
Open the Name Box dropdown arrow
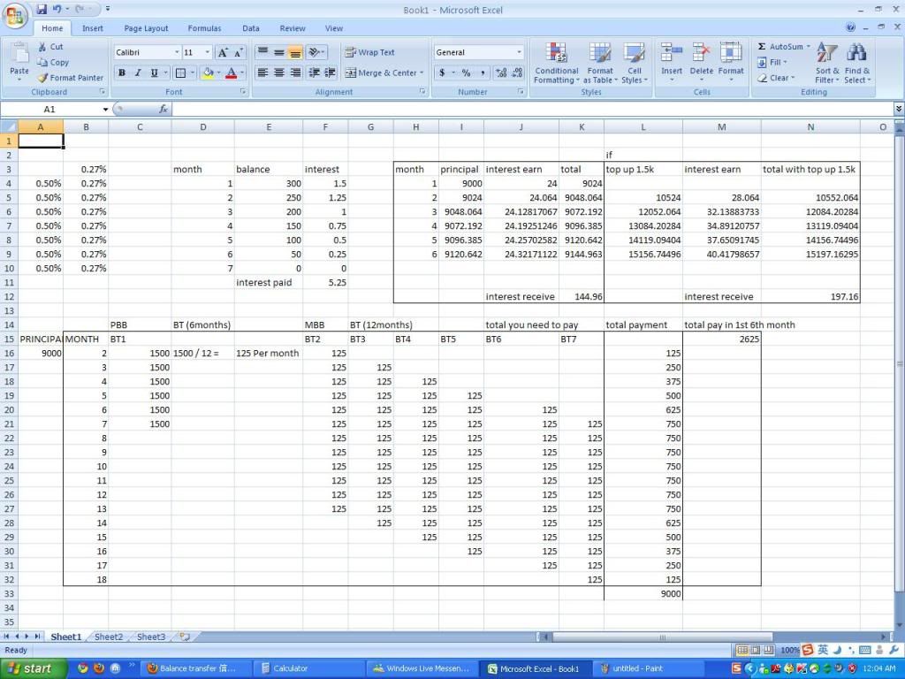click(x=106, y=110)
